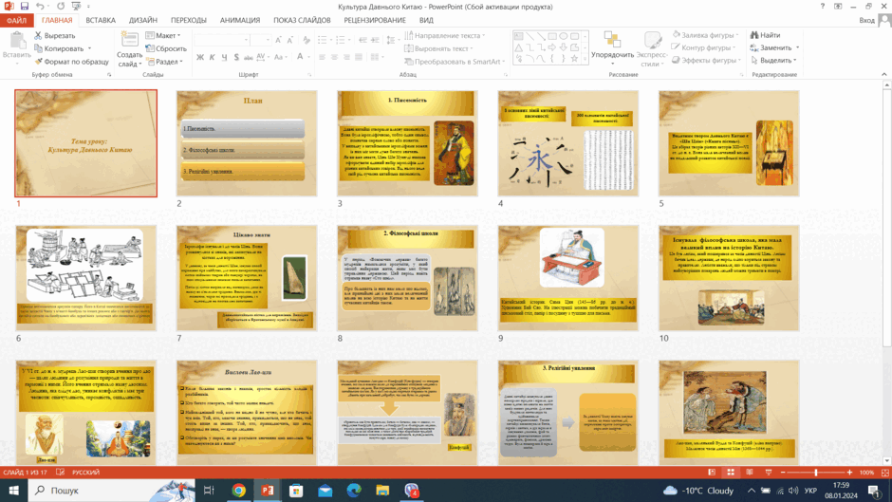Fit slide to window icon
The image size is (892, 502).
coord(885,473)
